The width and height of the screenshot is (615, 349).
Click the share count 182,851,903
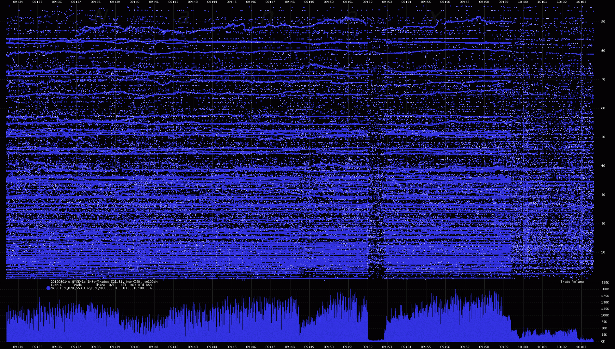pyautogui.click(x=94, y=288)
